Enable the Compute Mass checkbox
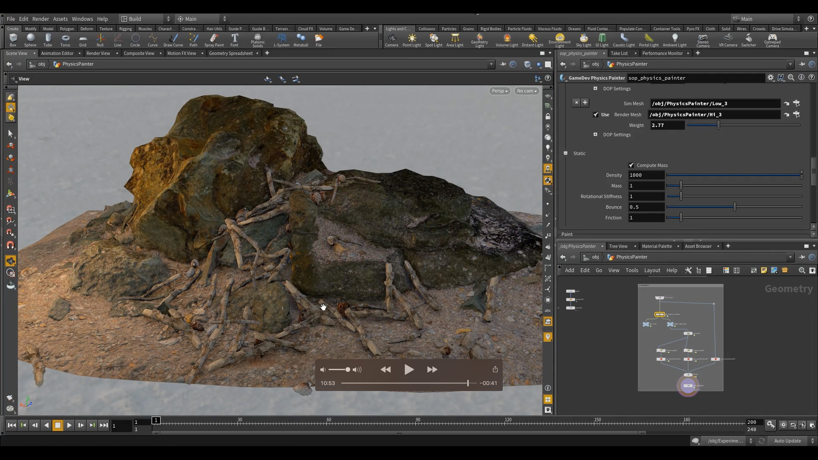818x460 pixels. [632, 165]
